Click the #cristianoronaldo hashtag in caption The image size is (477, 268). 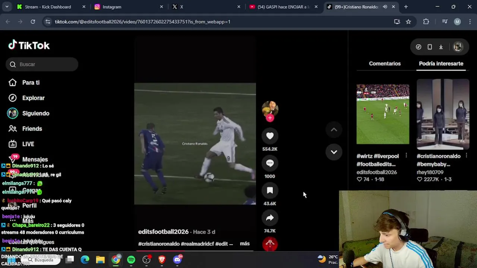pos(159,244)
